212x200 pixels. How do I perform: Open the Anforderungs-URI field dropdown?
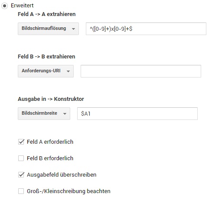point(46,71)
